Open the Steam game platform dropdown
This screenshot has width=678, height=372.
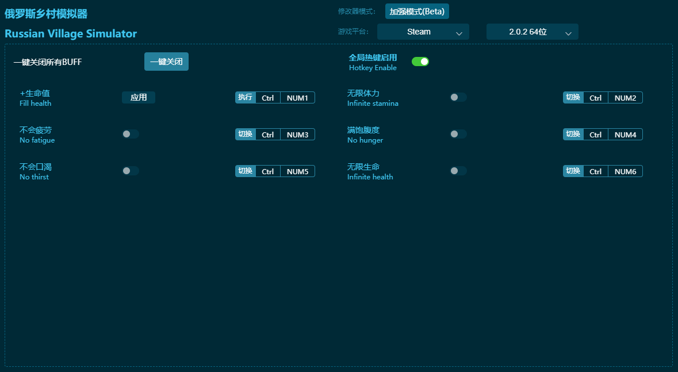click(423, 32)
